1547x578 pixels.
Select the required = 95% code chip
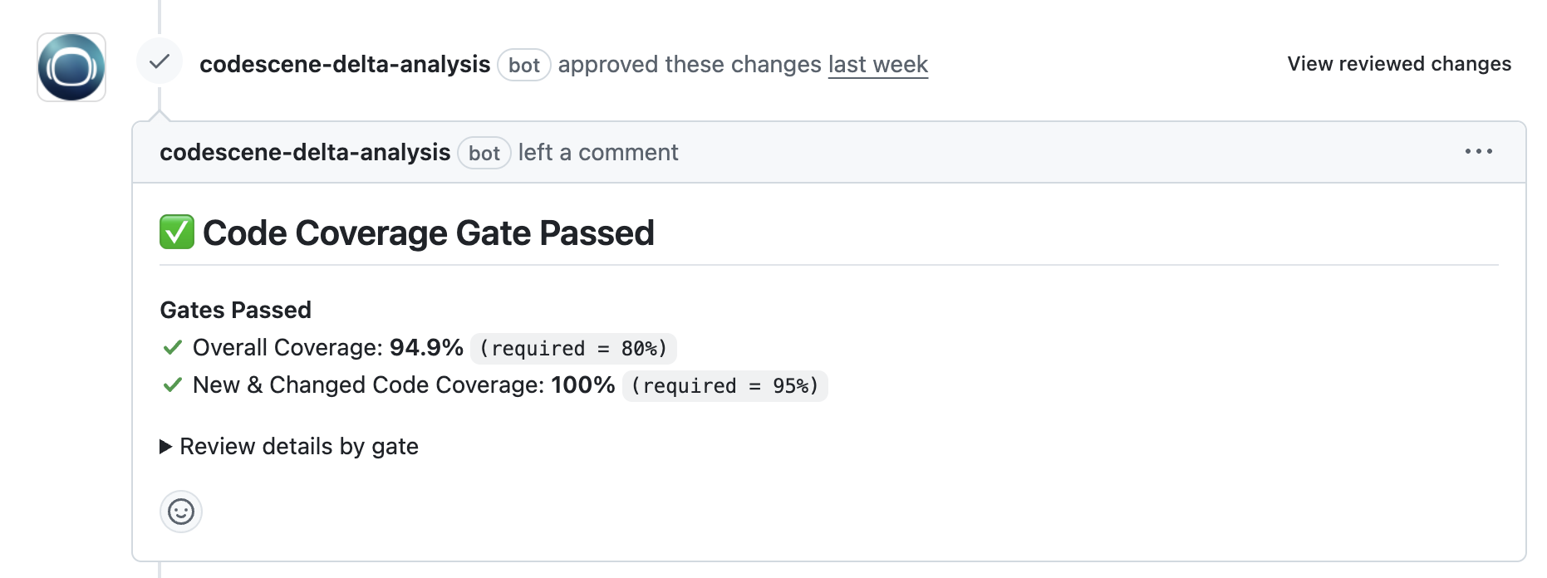tap(724, 385)
